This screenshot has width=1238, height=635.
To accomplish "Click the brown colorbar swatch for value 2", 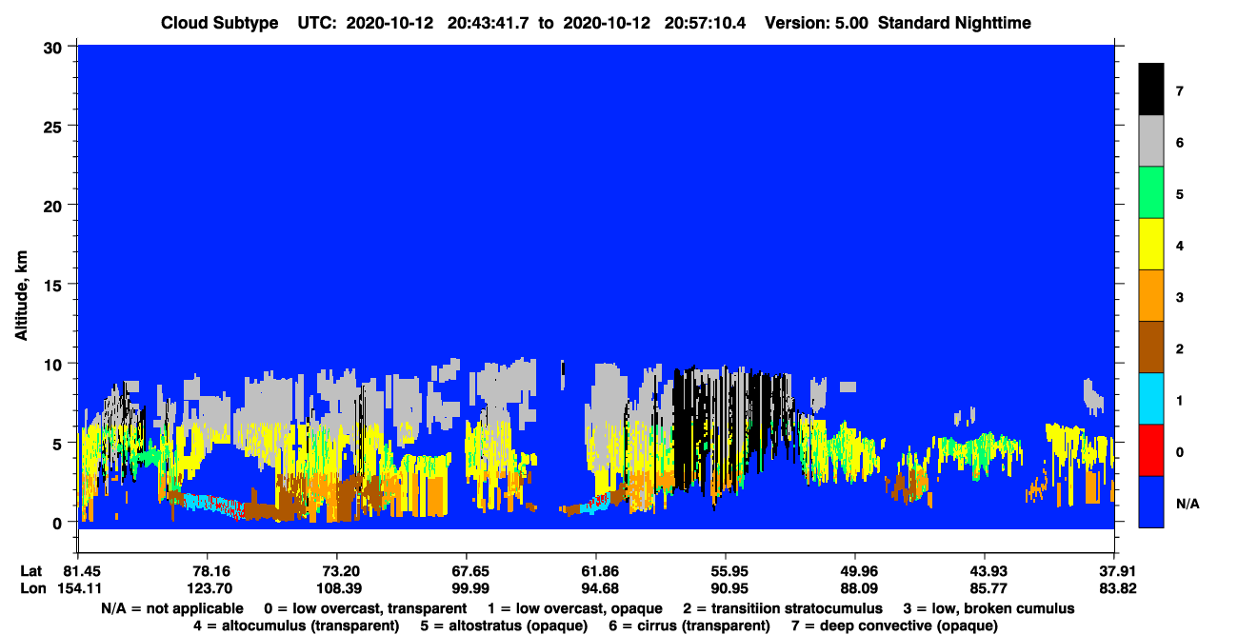I will point(1151,347).
